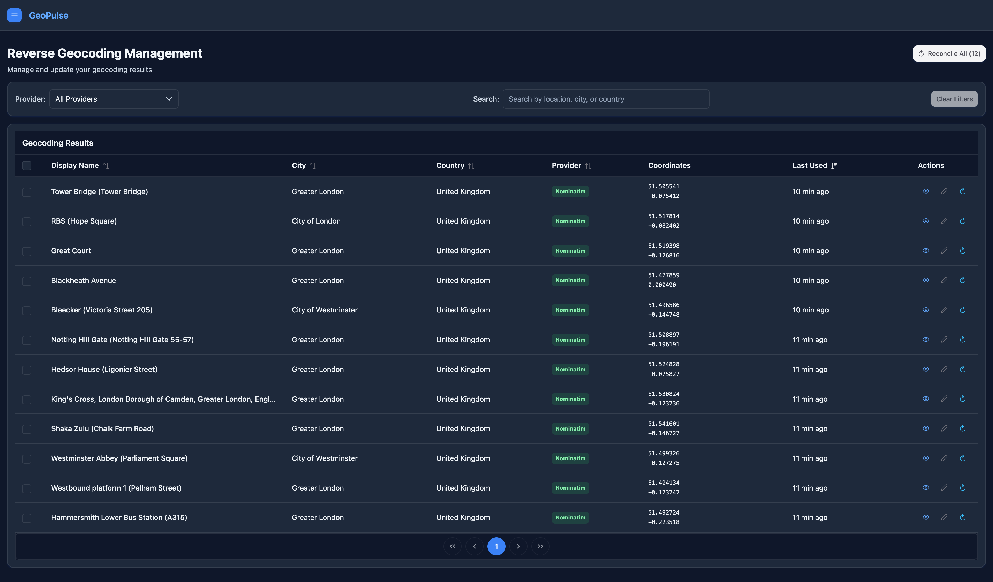Edit the RBS (Hope Square) entry
This screenshot has width=993, height=582.
coord(944,221)
